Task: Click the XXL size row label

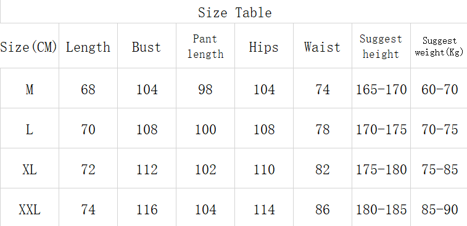Action: click(x=30, y=209)
